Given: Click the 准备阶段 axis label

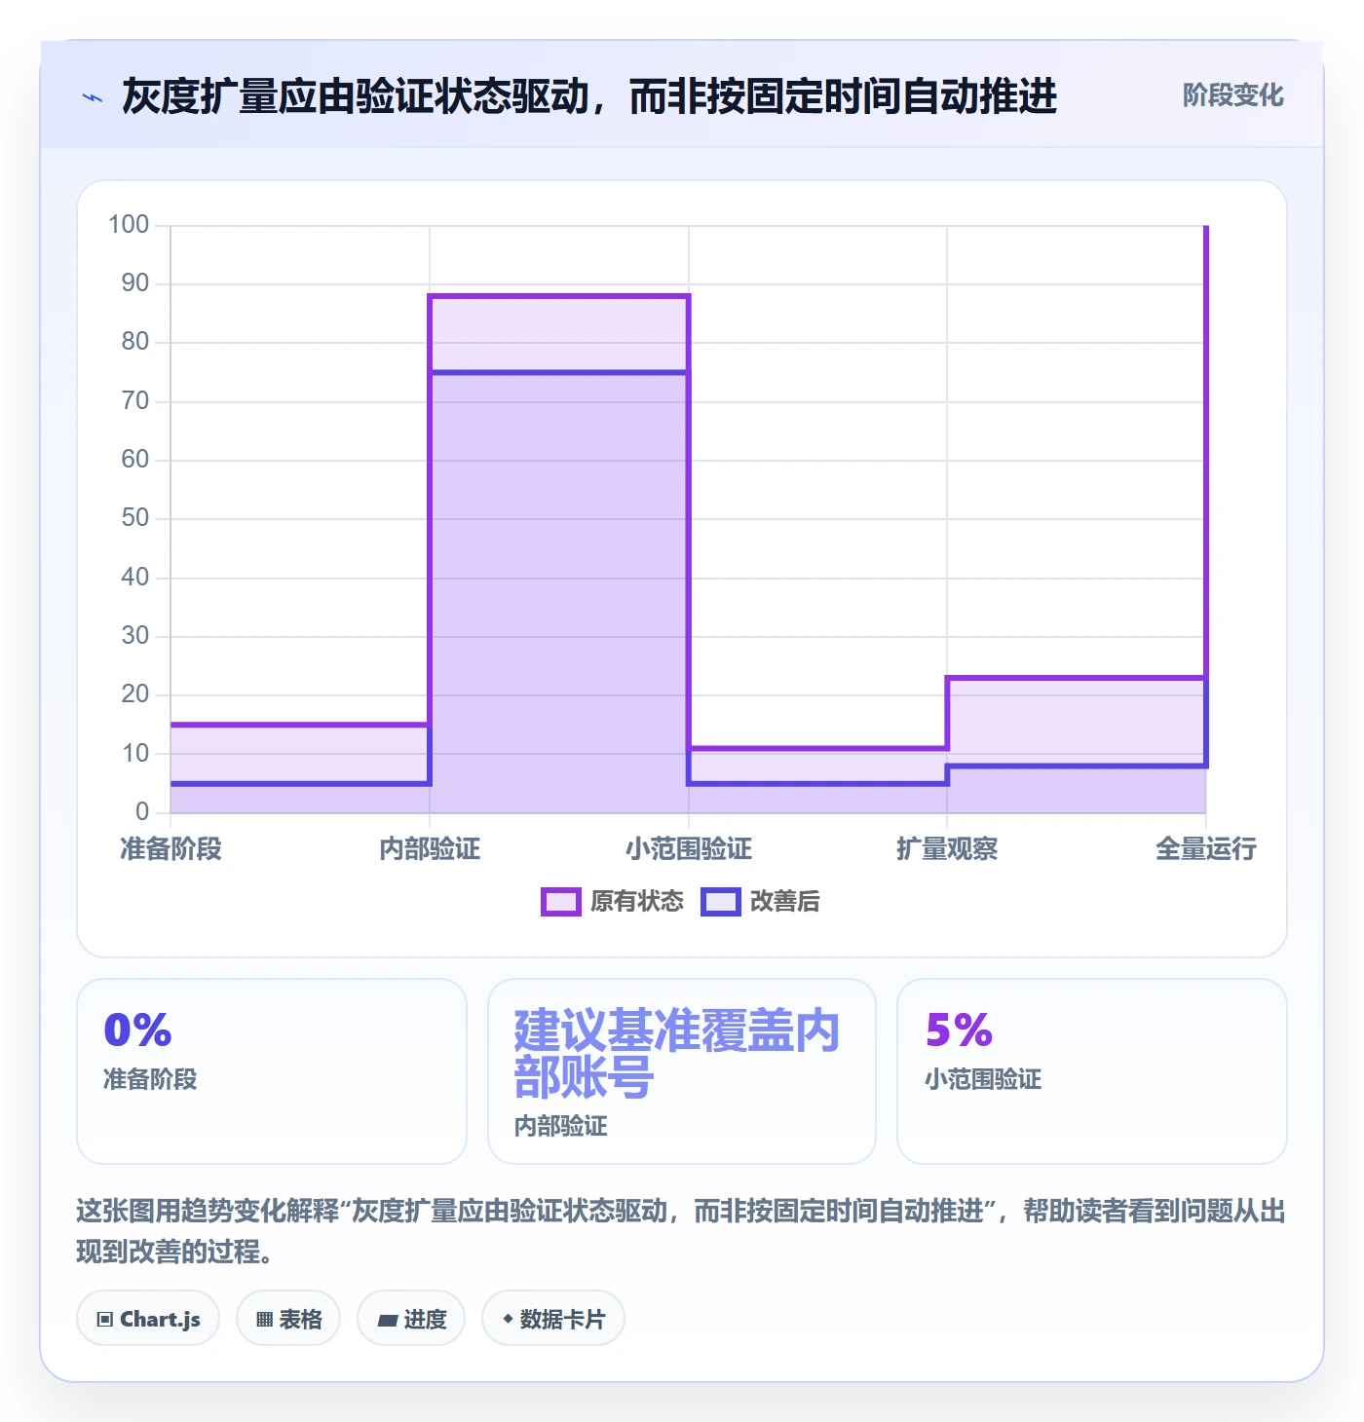Looking at the screenshot, I should point(170,849).
